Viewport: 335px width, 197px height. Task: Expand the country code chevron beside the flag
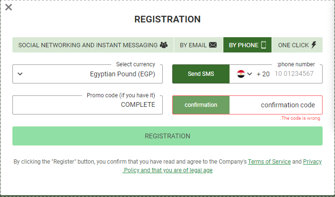tap(250, 74)
